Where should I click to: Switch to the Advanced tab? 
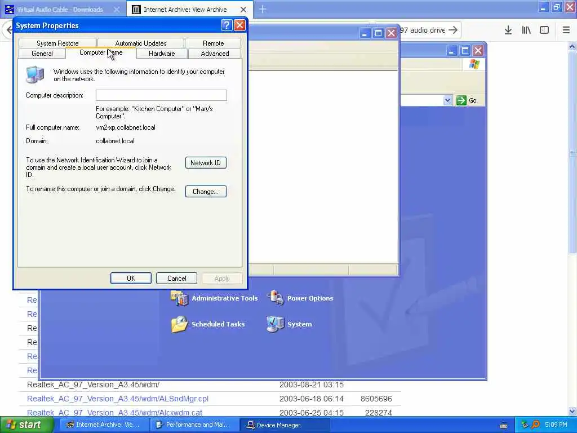215,54
